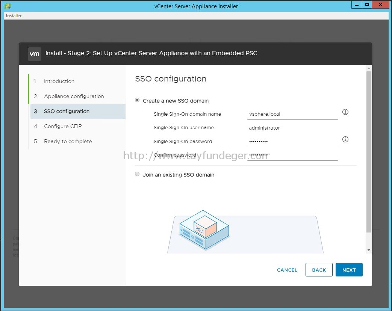Click the NEXT button

pos(349,270)
